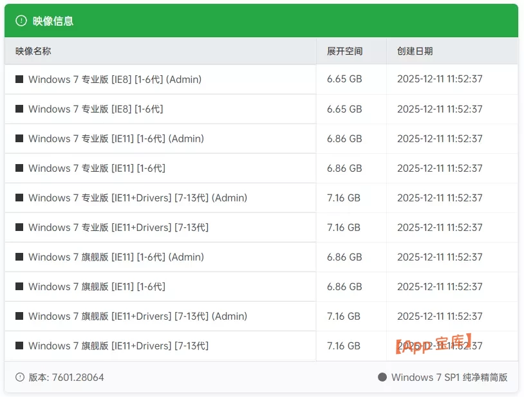Select non-Admin 旗舰版 [IE11+Drivers] [7-13代] name
The height and width of the screenshot is (397, 524).
(x=118, y=346)
